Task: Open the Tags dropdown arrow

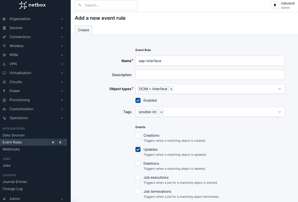Action: click(x=280, y=112)
